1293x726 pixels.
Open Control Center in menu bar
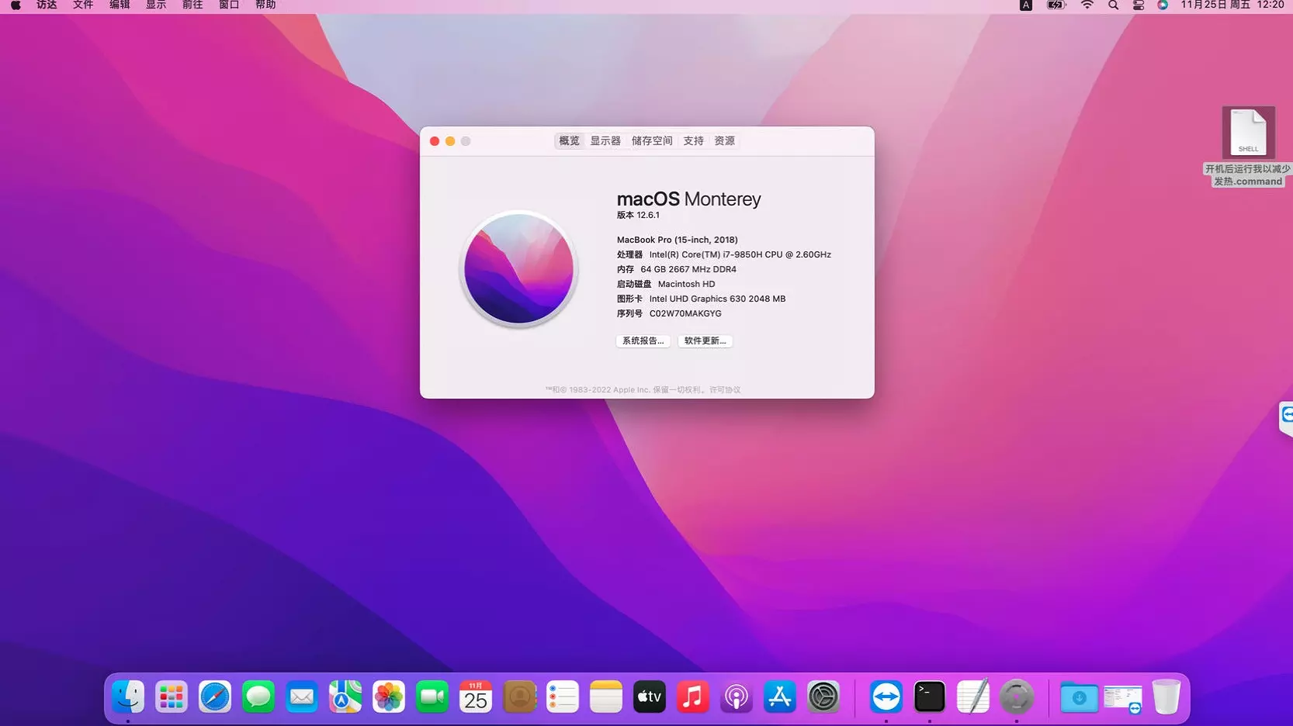click(x=1139, y=5)
